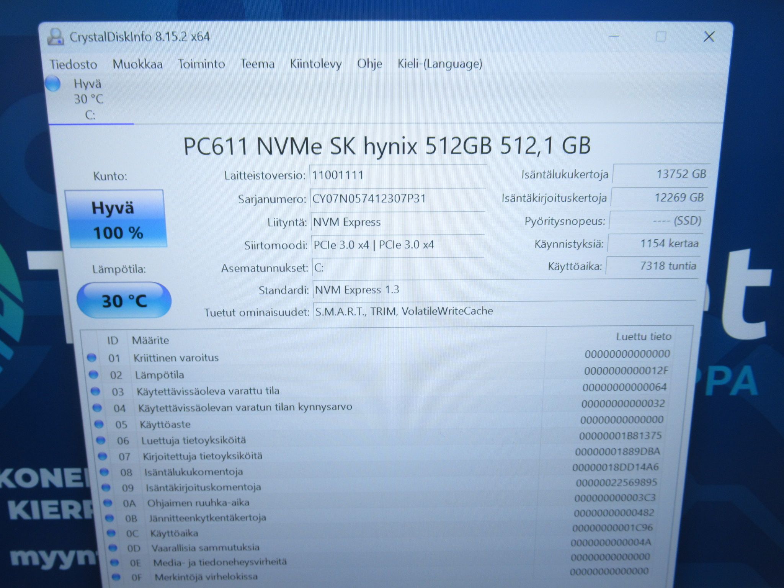The width and height of the screenshot is (784, 588).
Task: Click status dot for Jännitteenkytkentäkertoja row
Action: tap(109, 518)
